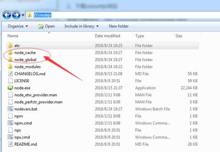Screen dimensions: 220x152
Task: Click the npx file icon
Action: point(10,130)
